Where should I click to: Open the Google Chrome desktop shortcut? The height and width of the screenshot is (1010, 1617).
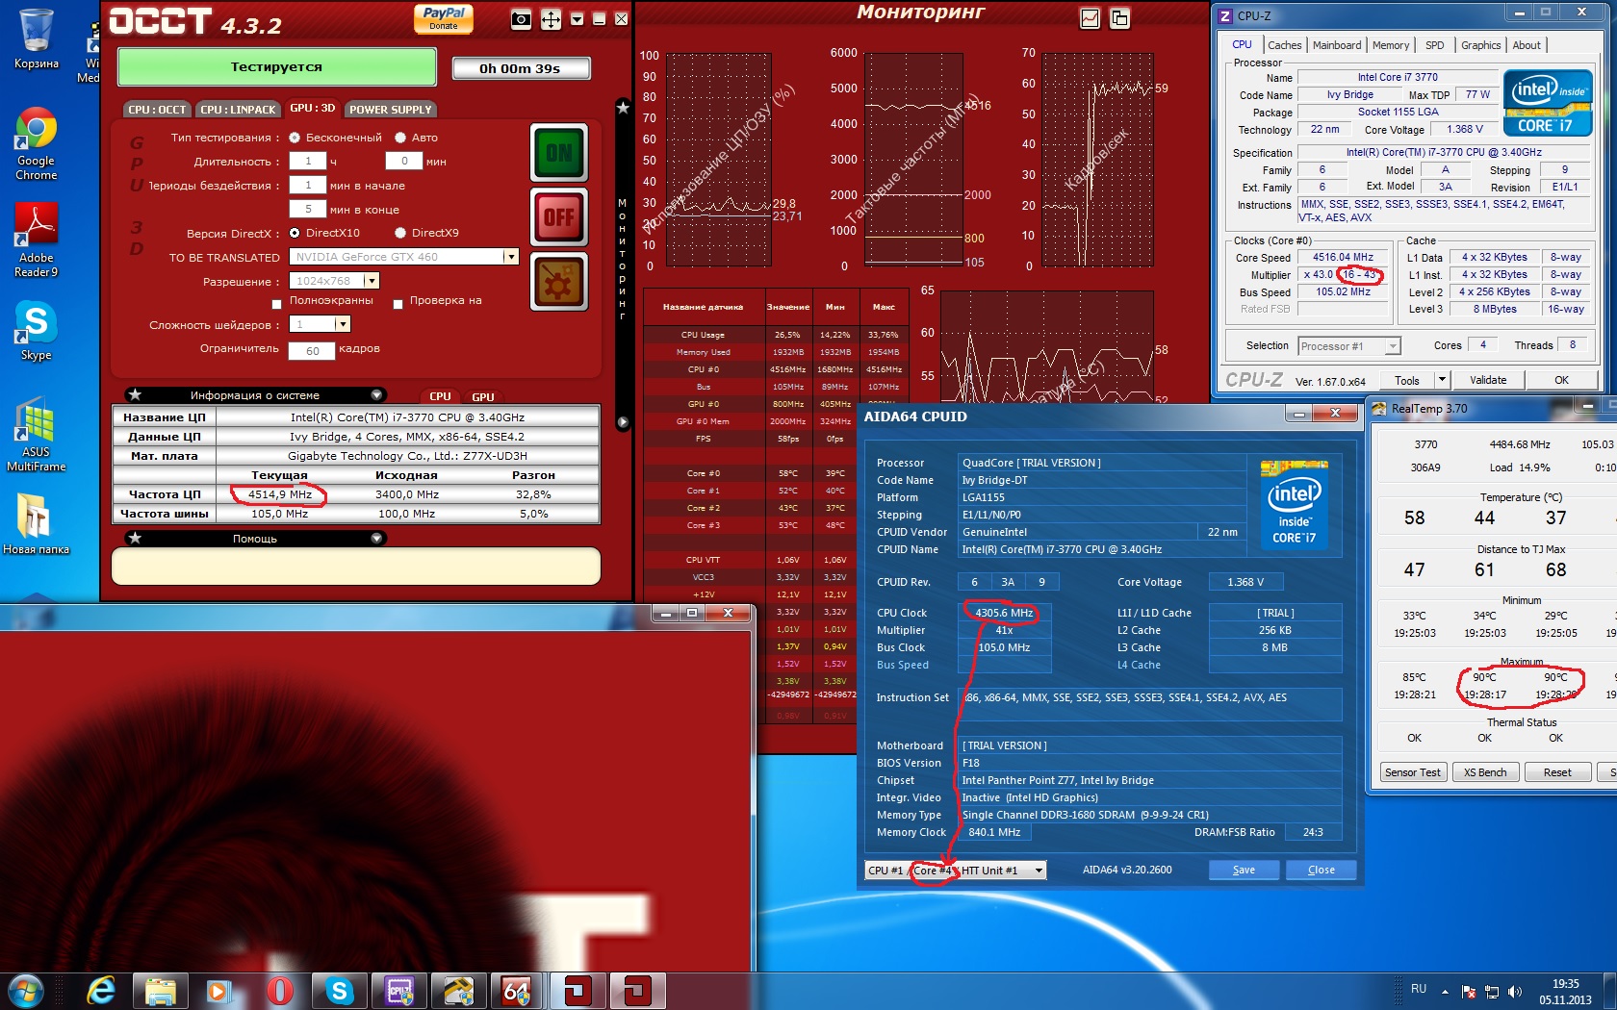pos(36,144)
